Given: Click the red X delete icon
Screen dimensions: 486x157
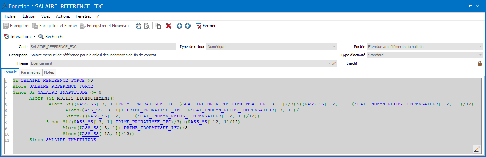Looking at the screenshot, I should click(x=169, y=26).
